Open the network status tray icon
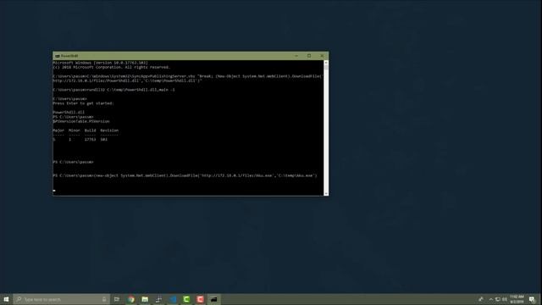The image size is (542, 305). tap(498, 299)
